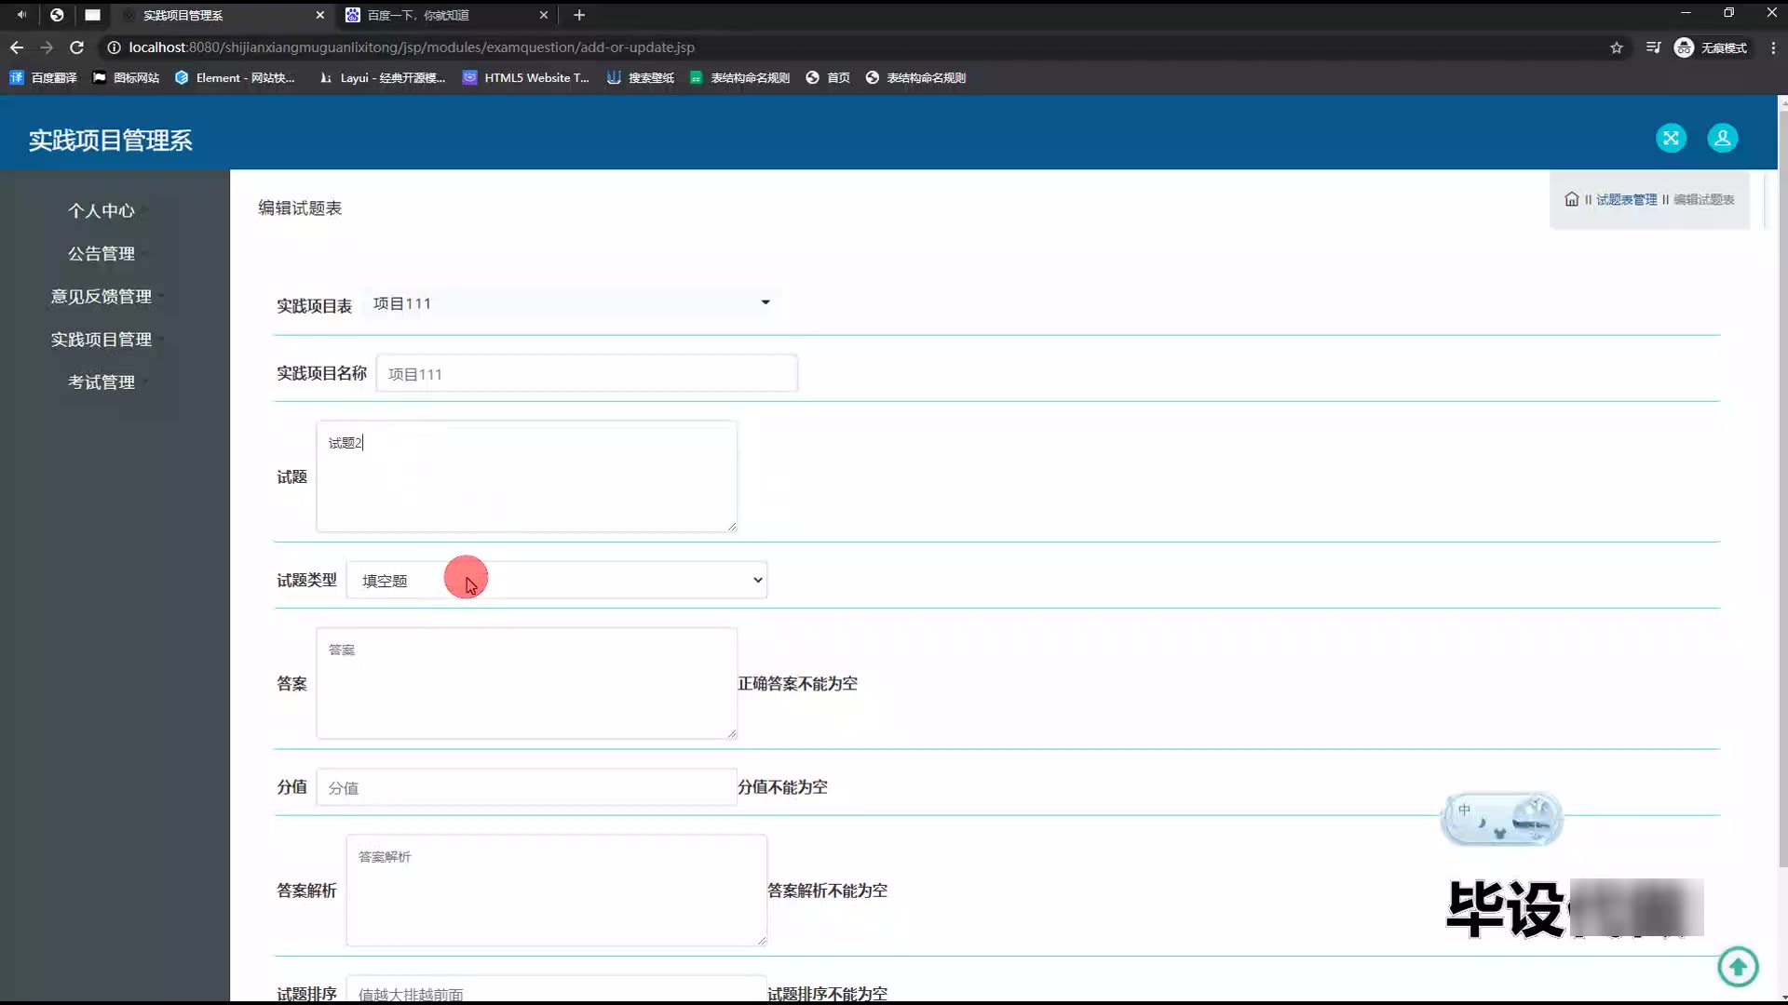
Task: Open the browser three-dot menu
Action: 1773,47
